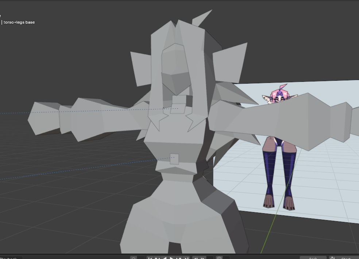
Task: Click the 'torso+legs base' object name text
Action: (19, 22)
